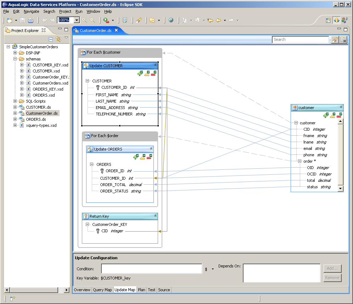Image resolution: width=353 pixels, height=304 pixels.
Task: Switch to the Query Map tab
Action: coord(102,290)
